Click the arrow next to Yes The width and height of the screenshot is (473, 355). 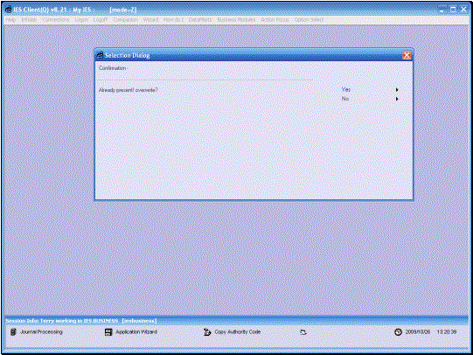point(397,89)
